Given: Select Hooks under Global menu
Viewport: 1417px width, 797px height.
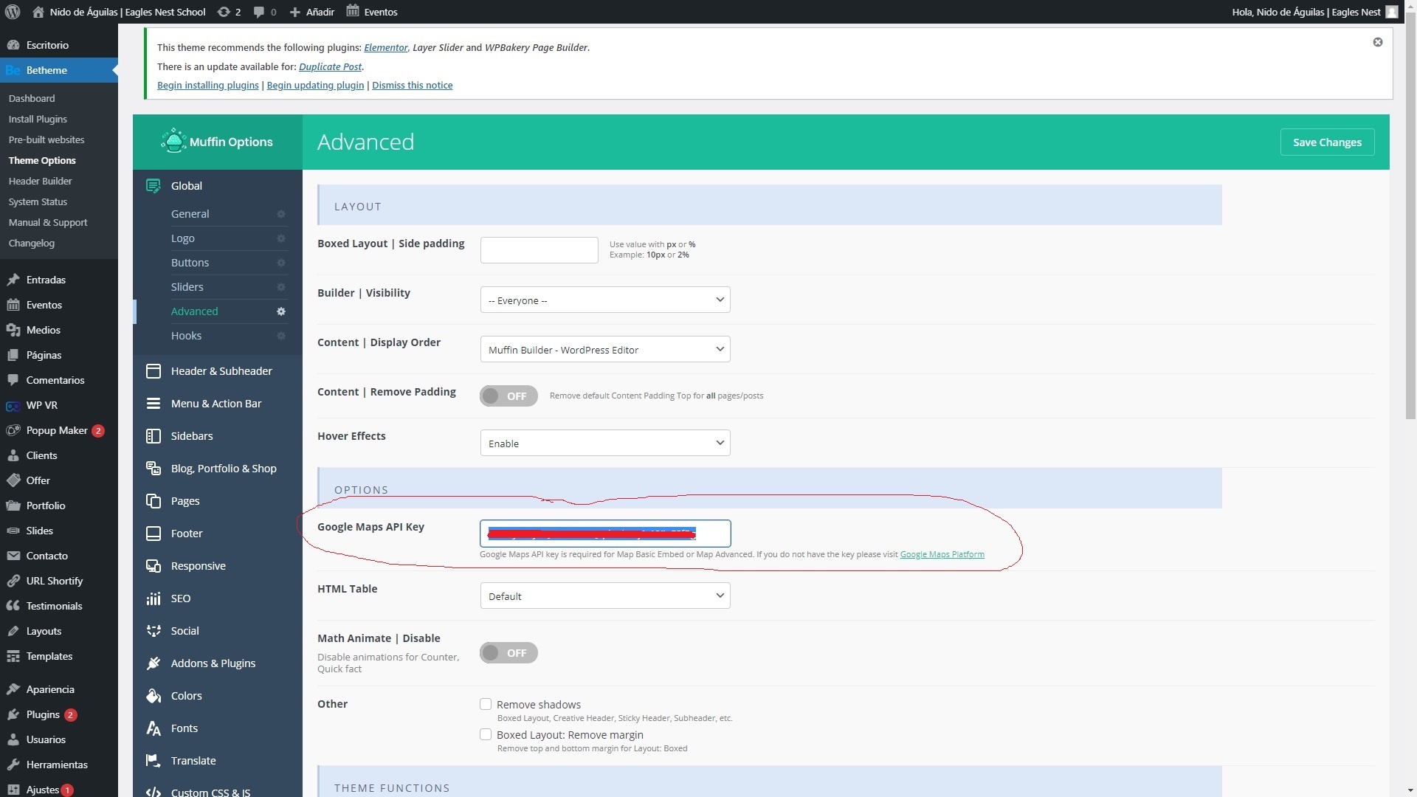Looking at the screenshot, I should pos(187,336).
